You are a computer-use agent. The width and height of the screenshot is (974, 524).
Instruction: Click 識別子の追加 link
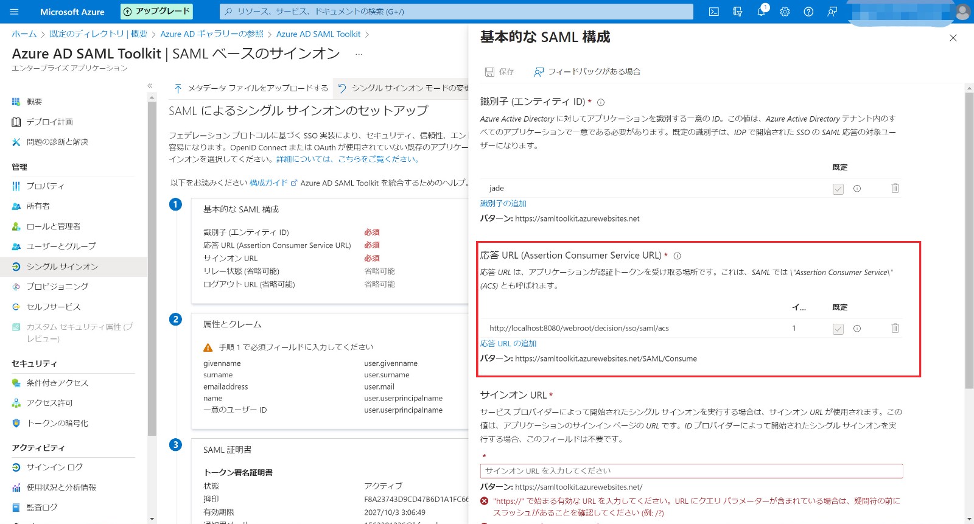pyautogui.click(x=503, y=203)
